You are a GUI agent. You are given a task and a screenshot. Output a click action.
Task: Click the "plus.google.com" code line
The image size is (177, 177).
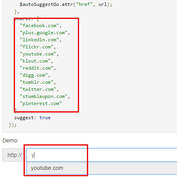point(45,33)
